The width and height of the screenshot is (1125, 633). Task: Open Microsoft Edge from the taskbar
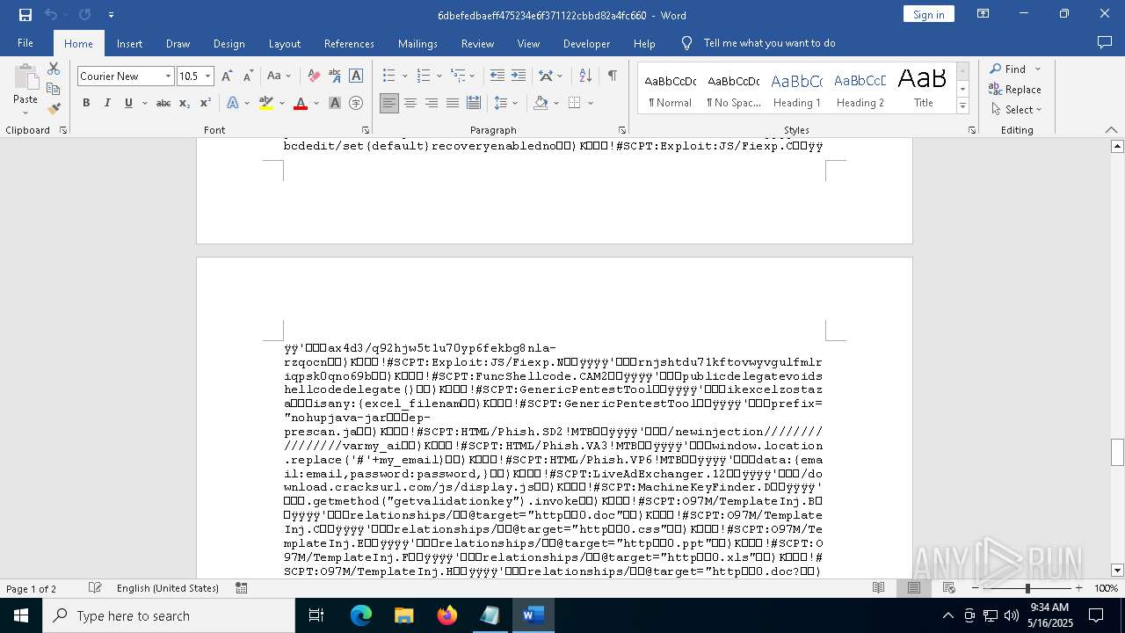coord(361,615)
